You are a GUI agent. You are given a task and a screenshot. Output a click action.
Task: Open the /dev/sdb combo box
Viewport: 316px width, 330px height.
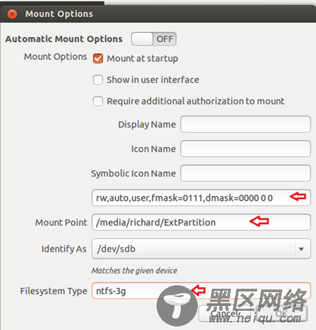[201, 249]
